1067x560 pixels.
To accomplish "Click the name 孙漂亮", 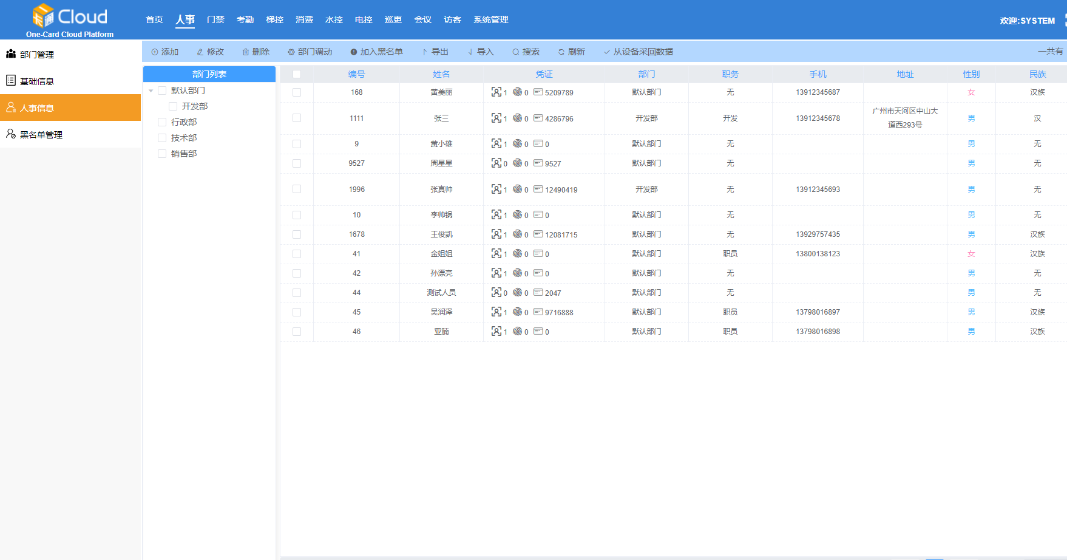I will coord(441,273).
